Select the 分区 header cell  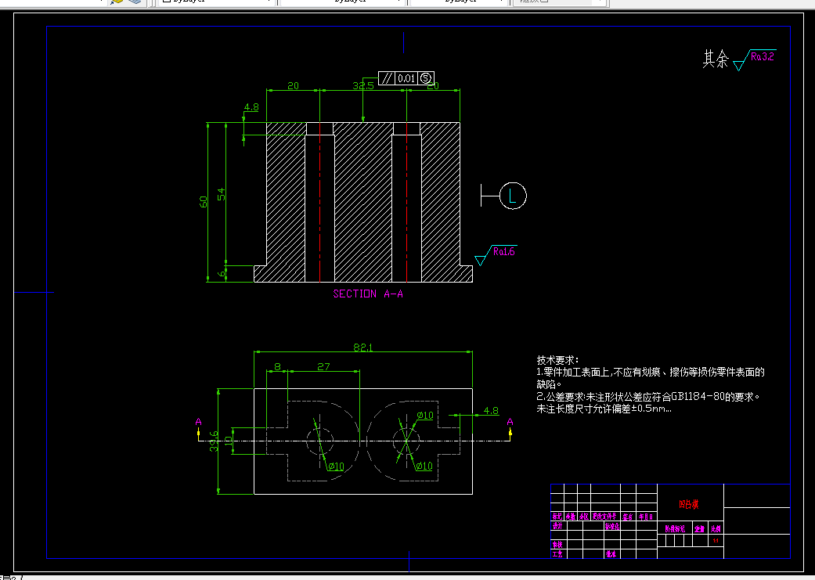(584, 517)
